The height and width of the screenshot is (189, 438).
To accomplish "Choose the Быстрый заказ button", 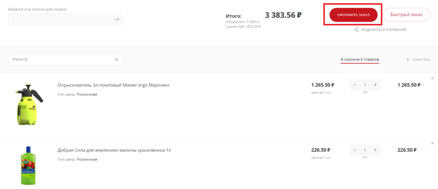I will tap(406, 15).
